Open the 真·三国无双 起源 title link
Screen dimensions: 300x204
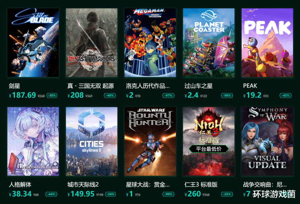point(91,86)
